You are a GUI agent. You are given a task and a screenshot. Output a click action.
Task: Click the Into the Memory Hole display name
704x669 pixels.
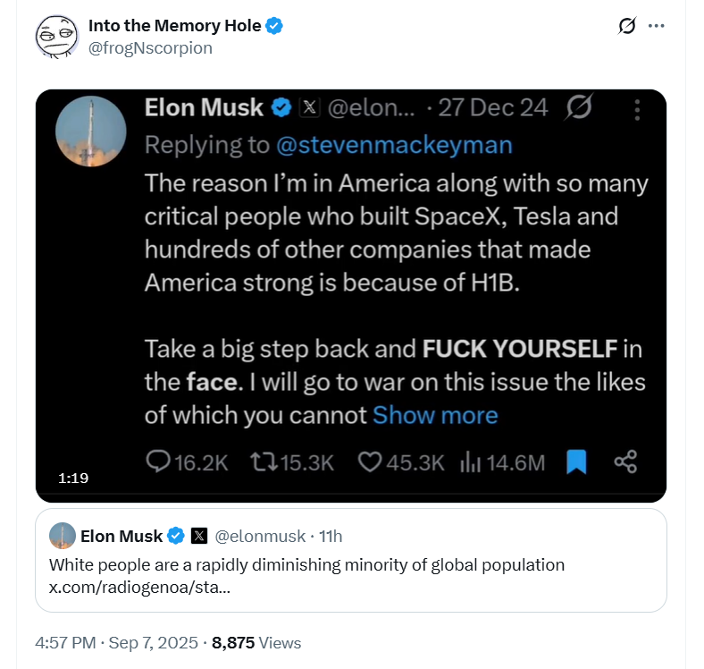tap(174, 26)
